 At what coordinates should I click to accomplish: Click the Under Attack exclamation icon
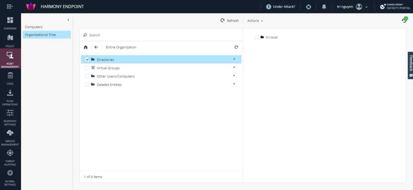click(269, 7)
